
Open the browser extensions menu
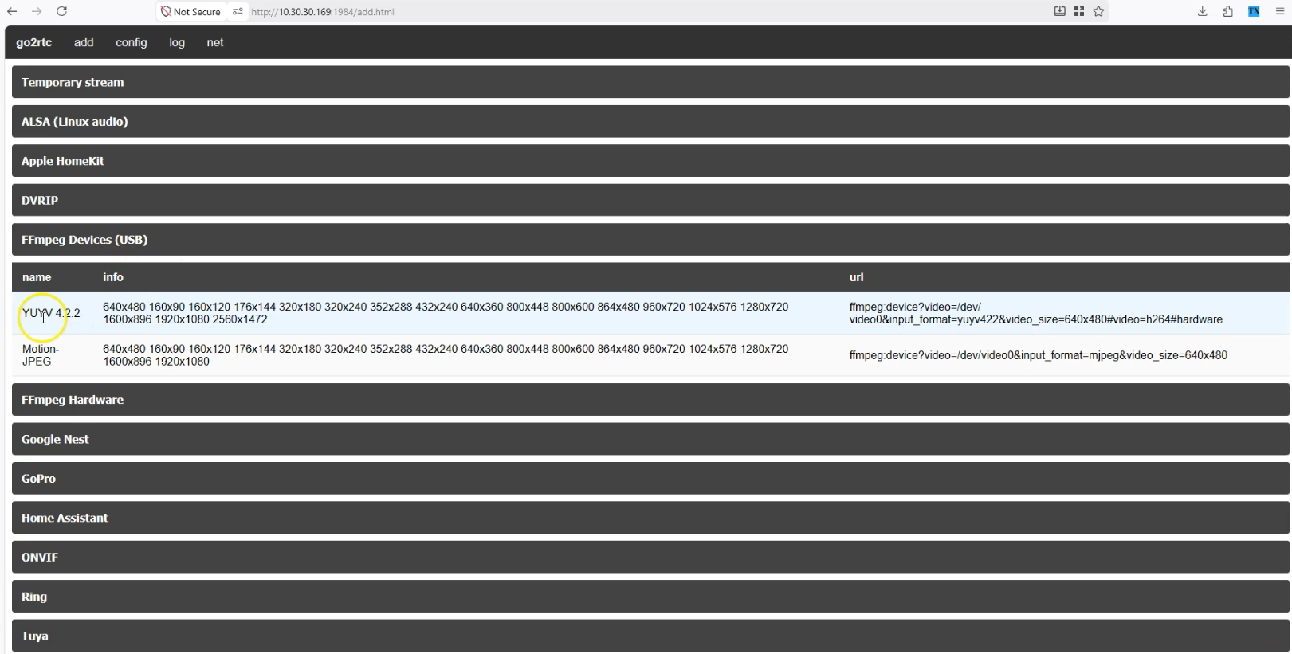click(1227, 11)
